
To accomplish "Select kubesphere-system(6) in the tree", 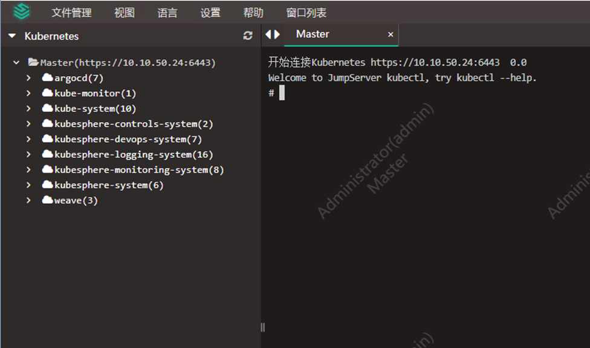I will point(109,185).
